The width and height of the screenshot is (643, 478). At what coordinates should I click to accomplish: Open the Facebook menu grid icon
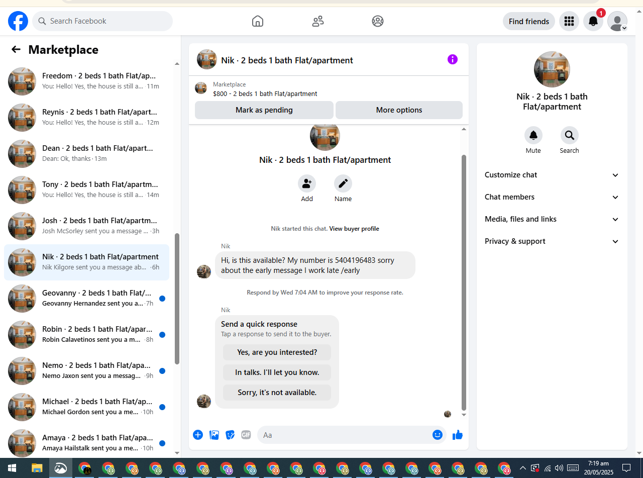click(569, 21)
